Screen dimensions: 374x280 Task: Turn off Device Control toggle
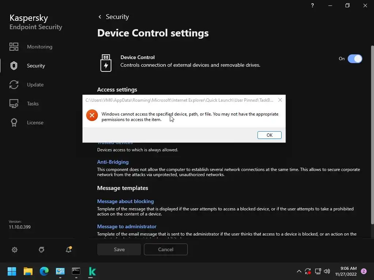pos(355,59)
